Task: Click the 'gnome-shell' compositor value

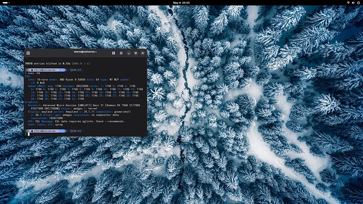Action: tap(122, 111)
